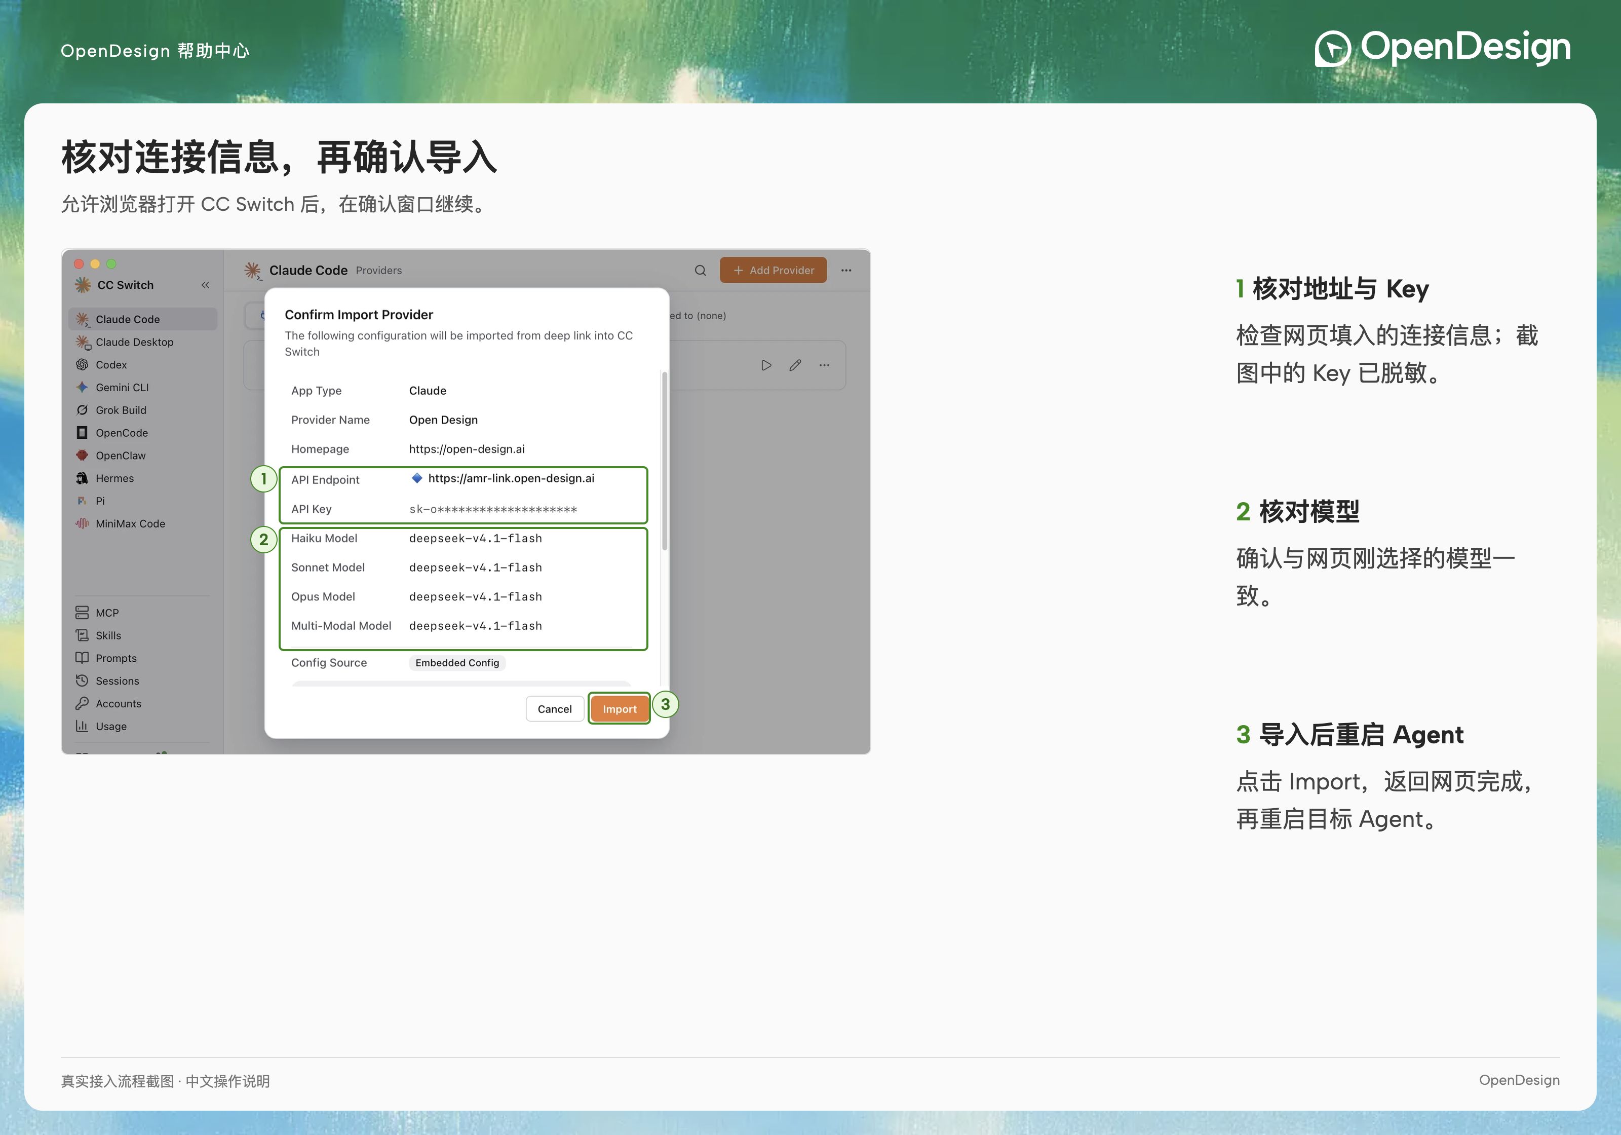Choose Grok Build in sidebar
The image size is (1621, 1135).
pyautogui.click(x=143, y=409)
